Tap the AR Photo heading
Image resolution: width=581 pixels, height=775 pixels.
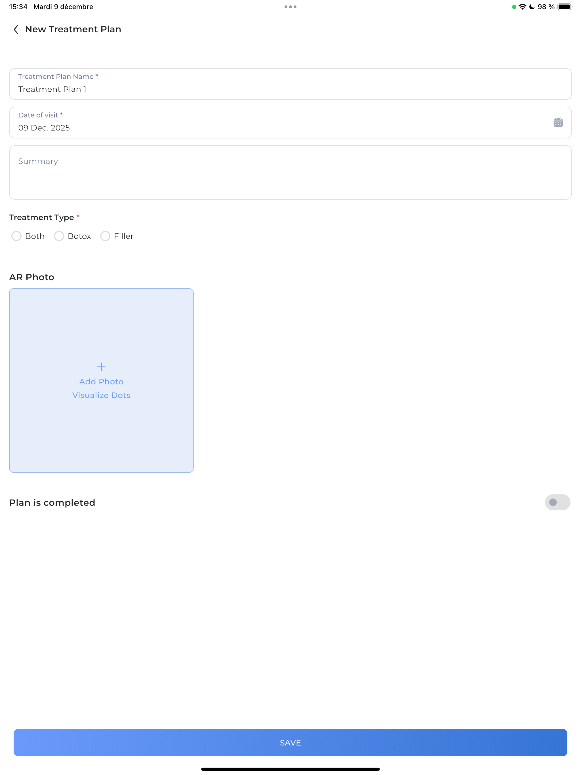pyautogui.click(x=31, y=277)
